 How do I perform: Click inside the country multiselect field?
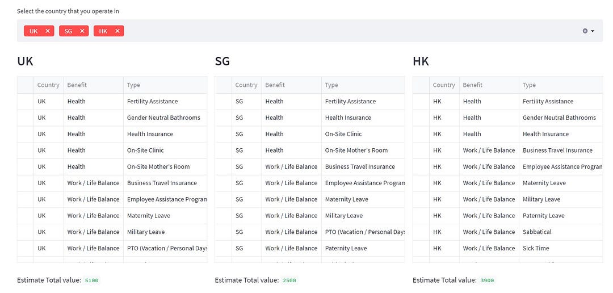310,31
